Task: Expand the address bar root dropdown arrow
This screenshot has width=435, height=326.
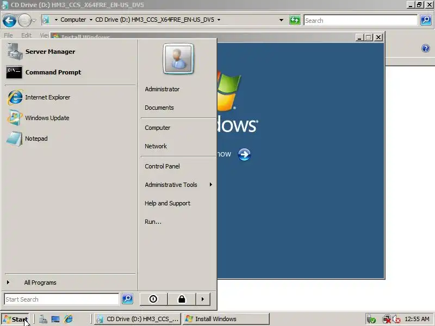Action: pos(56,20)
